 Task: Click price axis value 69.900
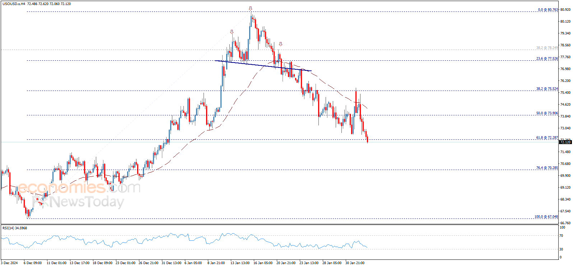click(565, 176)
